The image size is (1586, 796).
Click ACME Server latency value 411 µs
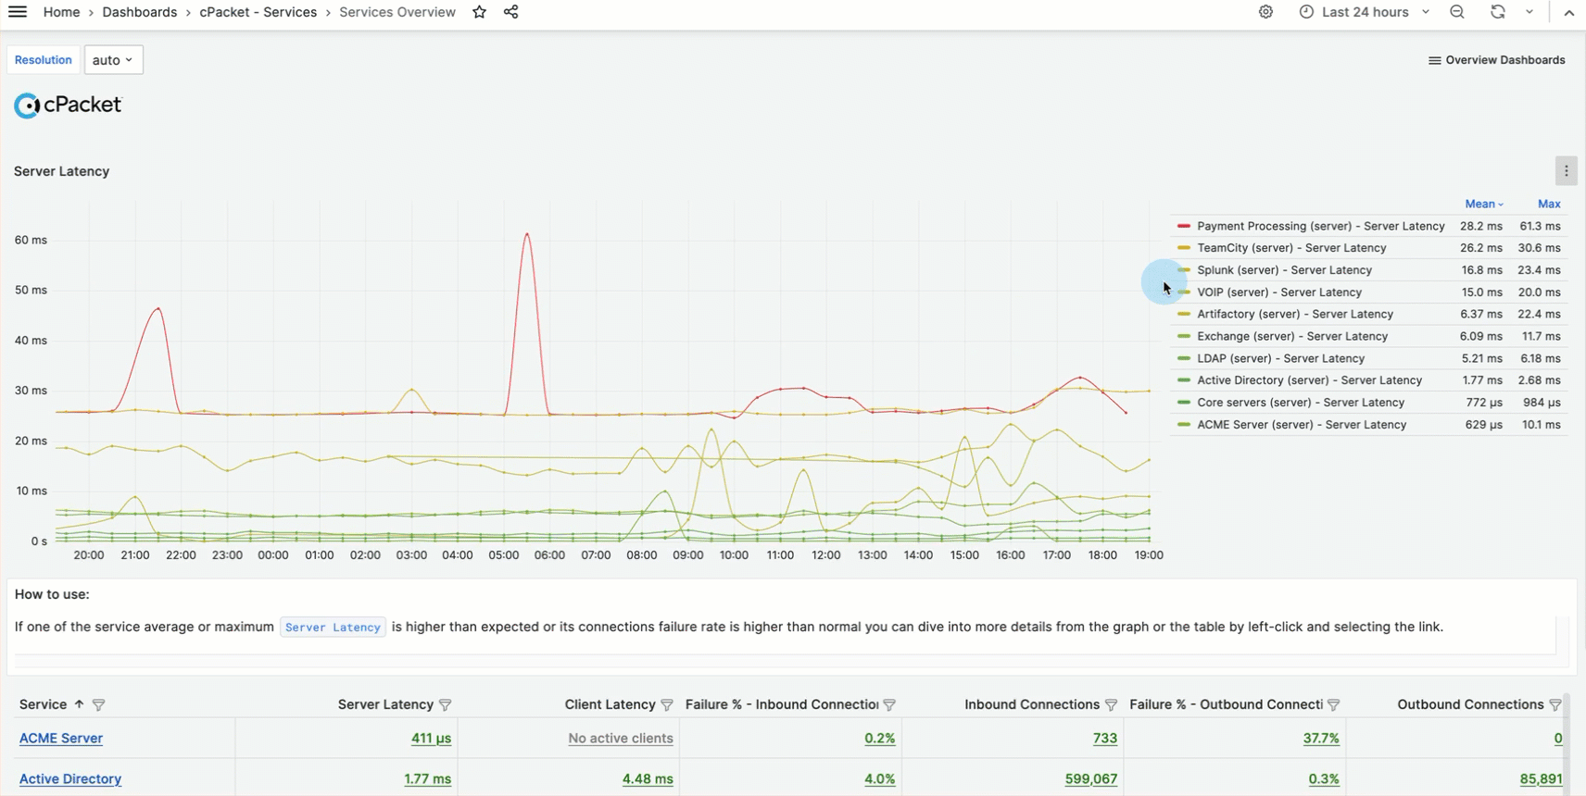pyautogui.click(x=431, y=739)
